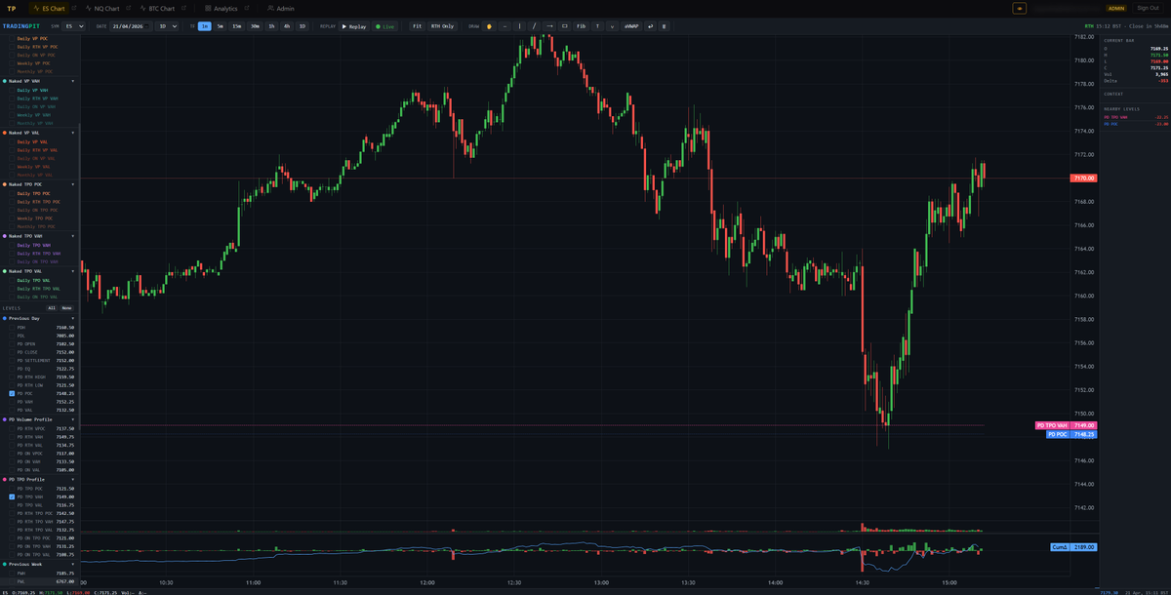The height and width of the screenshot is (595, 1171).
Task: Select the 1h timeframe
Action: (271, 26)
